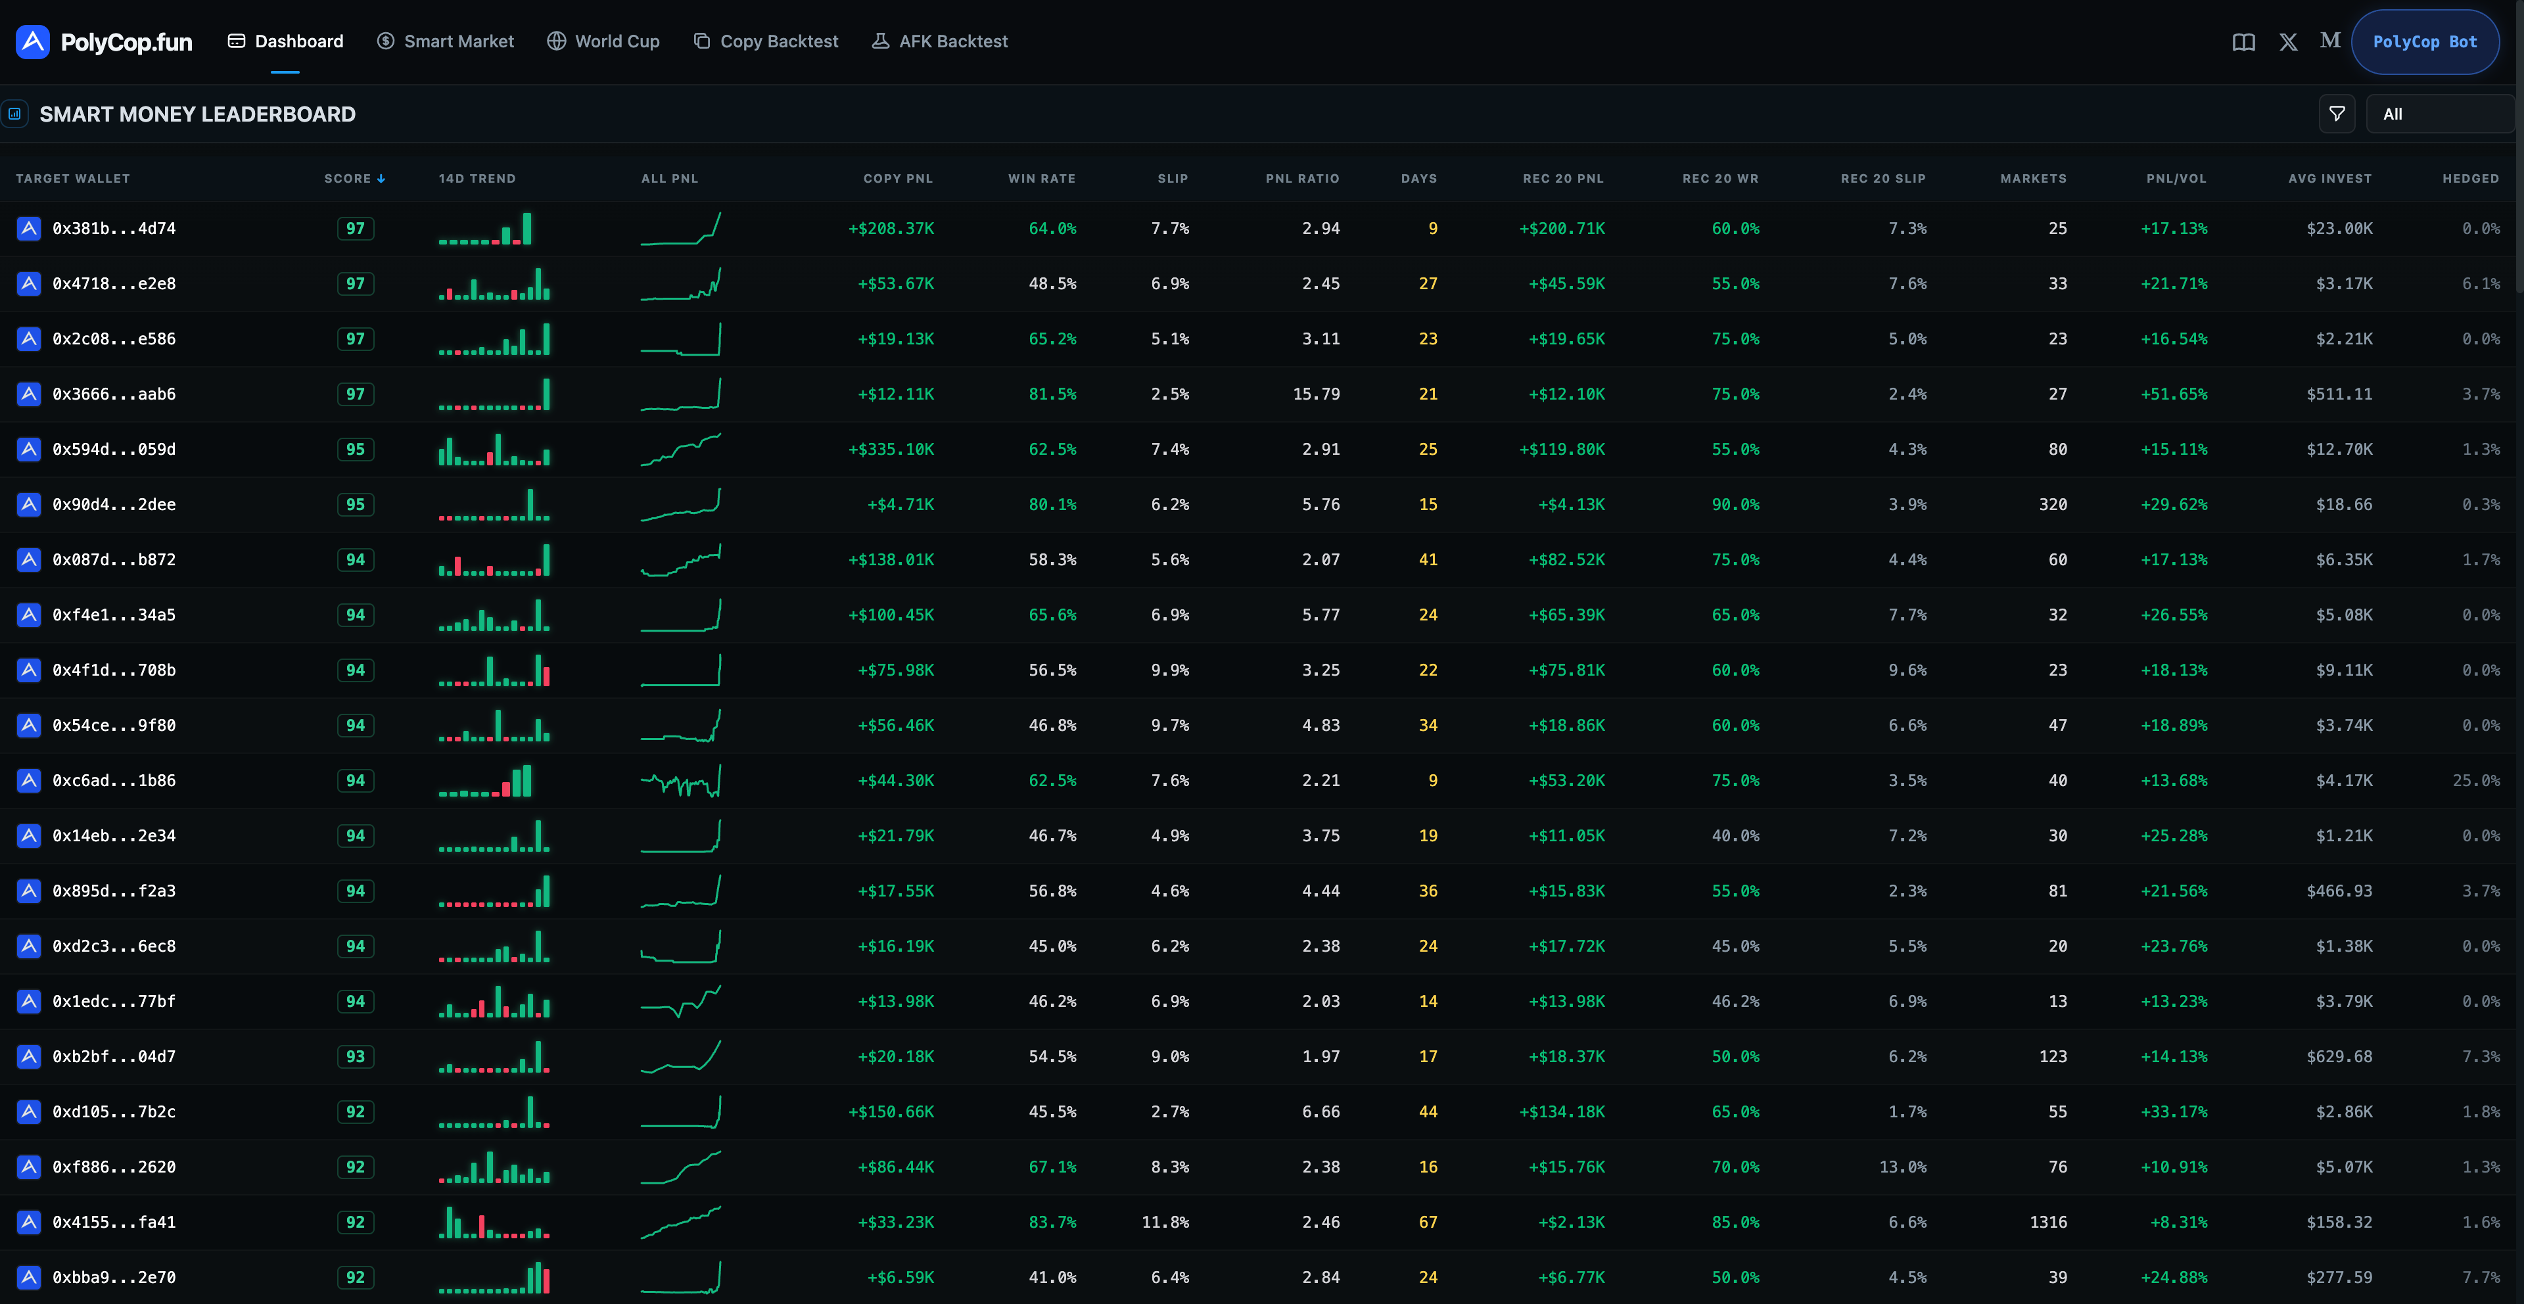Viewport: 2524px width, 1304px height.
Task: Click Rec 20 PNL value +$134.18K
Action: [x=1562, y=1111]
